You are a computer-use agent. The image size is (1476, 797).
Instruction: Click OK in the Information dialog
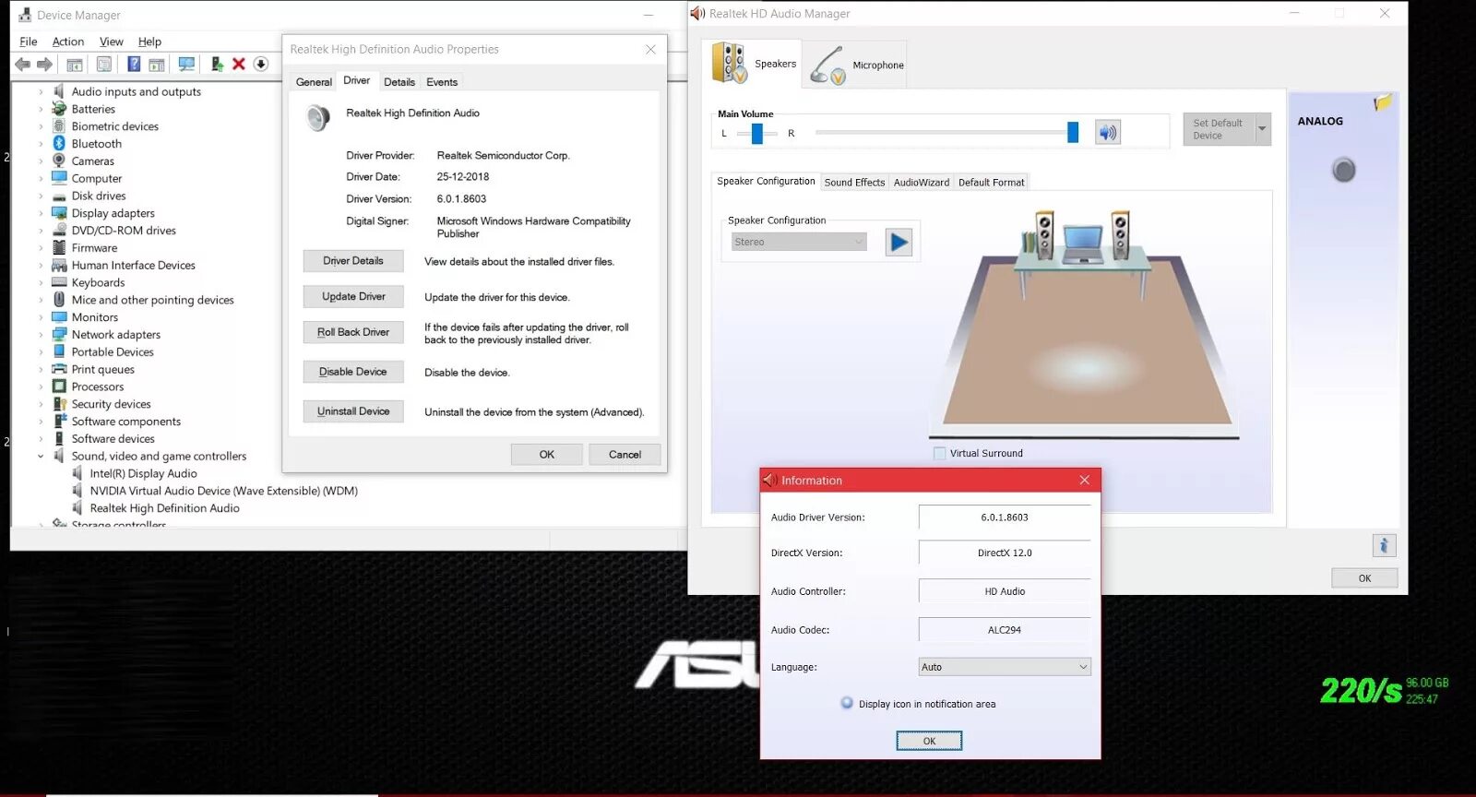[x=929, y=741]
